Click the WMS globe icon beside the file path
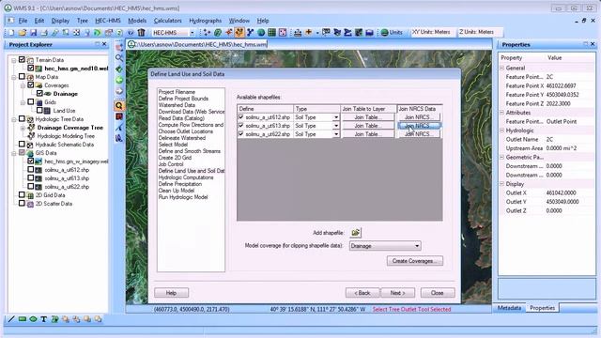This screenshot has width=601, height=338. pos(131,44)
